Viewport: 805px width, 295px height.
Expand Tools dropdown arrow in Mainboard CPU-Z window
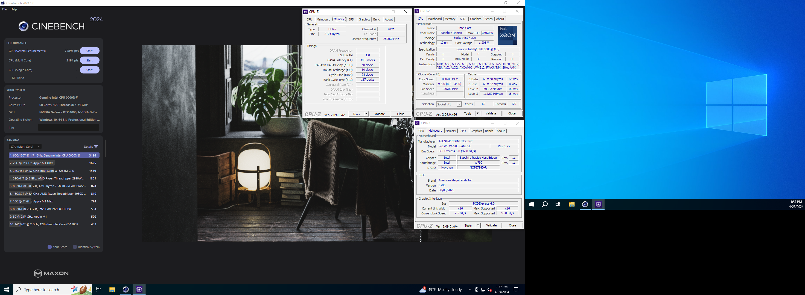tap(478, 225)
